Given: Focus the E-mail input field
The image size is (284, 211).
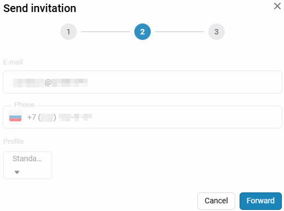Looking at the screenshot, I should pos(143,82).
